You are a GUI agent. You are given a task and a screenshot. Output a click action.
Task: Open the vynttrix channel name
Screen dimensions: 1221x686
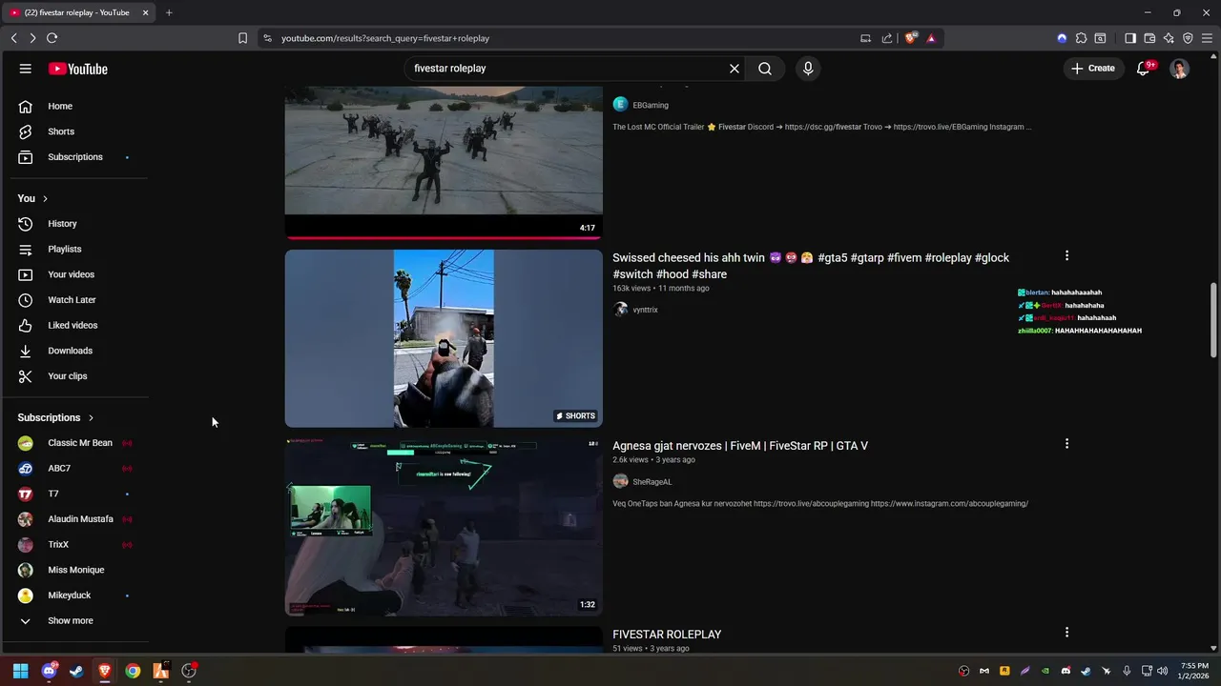pos(645,310)
